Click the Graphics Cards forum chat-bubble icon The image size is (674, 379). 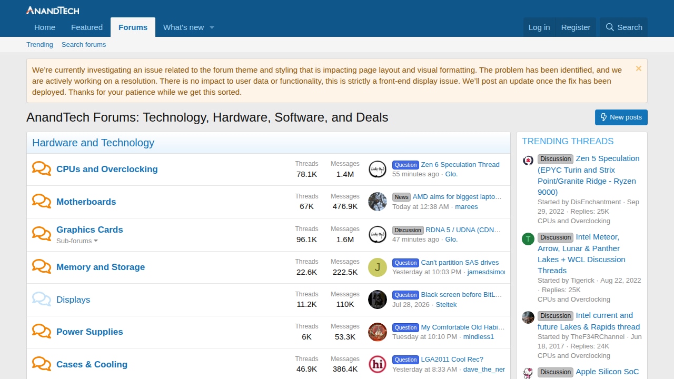[42, 234]
